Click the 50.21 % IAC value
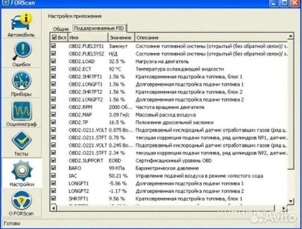Viewport: 302px width, 229px height. pos(118,176)
